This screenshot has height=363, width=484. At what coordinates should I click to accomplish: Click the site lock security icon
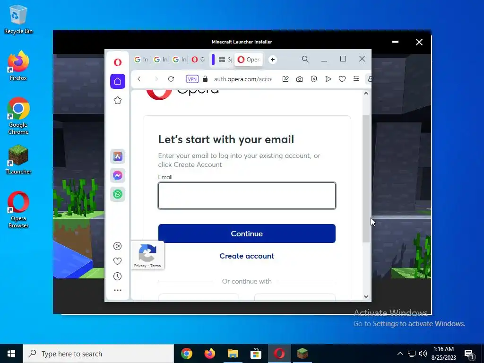click(x=205, y=79)
